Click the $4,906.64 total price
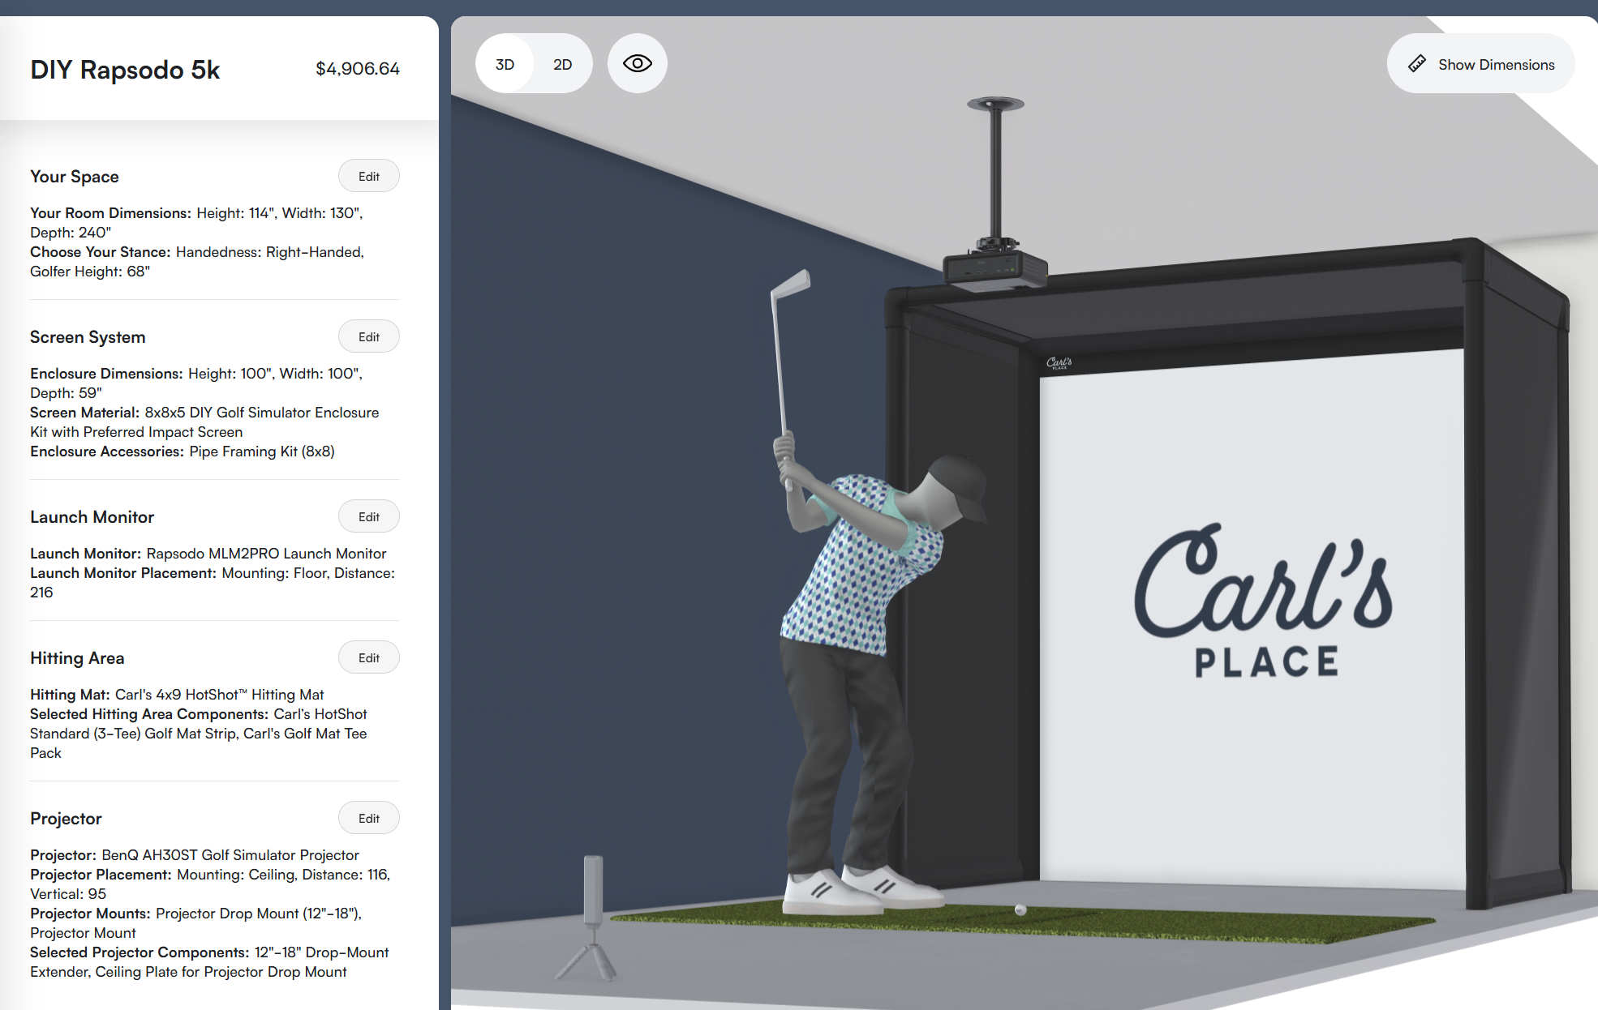 (x=357, y=69)
